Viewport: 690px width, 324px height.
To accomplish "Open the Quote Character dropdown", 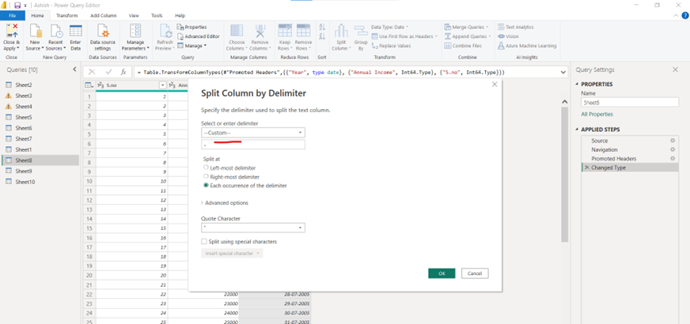I will pyautogui.click(x=253, y=228).
